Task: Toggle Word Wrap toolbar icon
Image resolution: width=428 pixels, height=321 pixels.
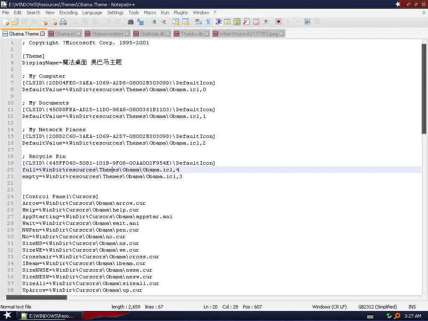Action: (199, 22)
